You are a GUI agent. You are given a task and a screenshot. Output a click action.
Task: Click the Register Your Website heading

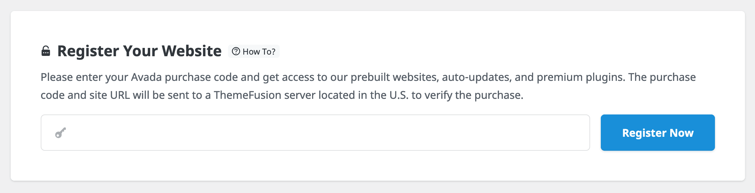[x=140, y=51]
